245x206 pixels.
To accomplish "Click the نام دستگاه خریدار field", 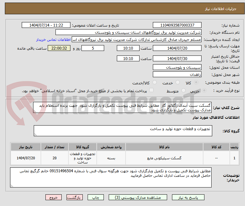I will point(129,32).
